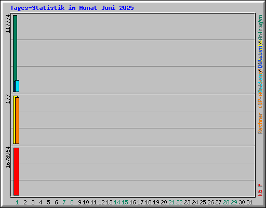
Task: Click day 12 on the x-axis
Action: (x=101, y=202)
